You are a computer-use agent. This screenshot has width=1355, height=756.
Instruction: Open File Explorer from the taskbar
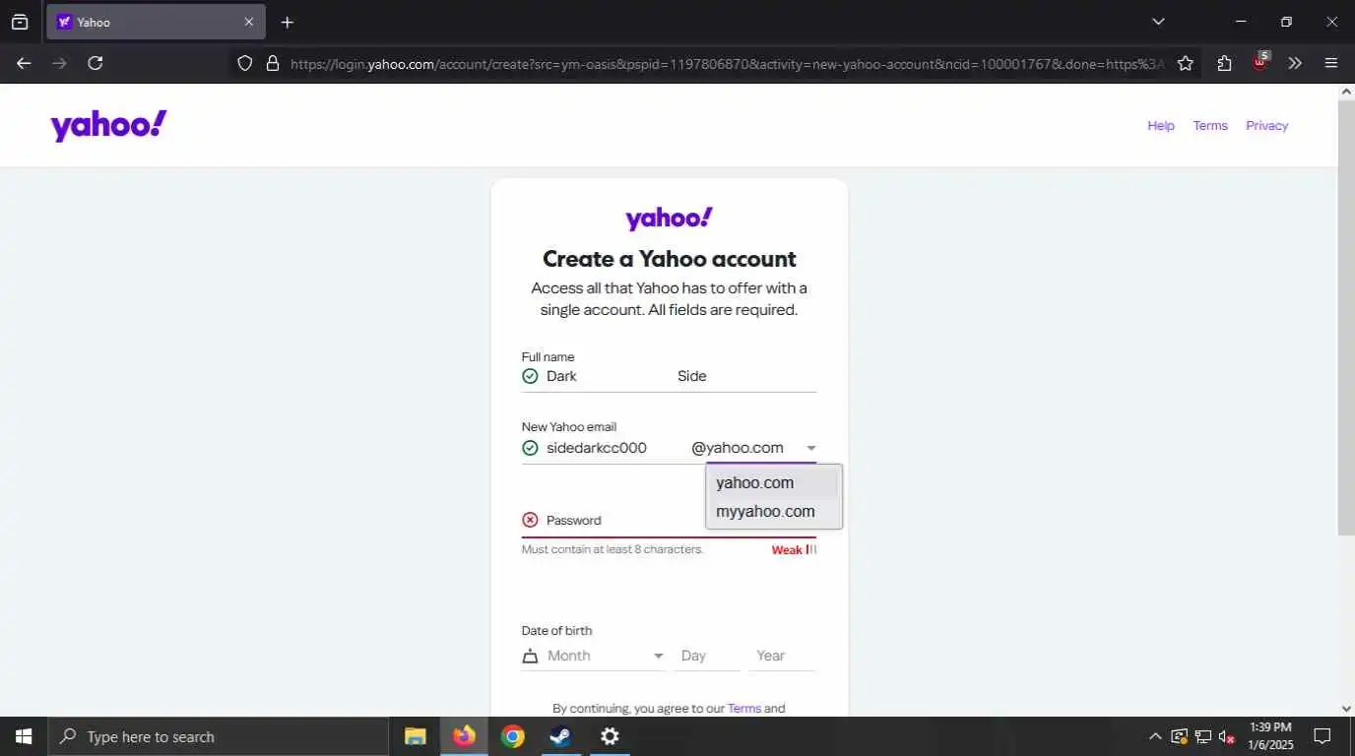point(416,736)
